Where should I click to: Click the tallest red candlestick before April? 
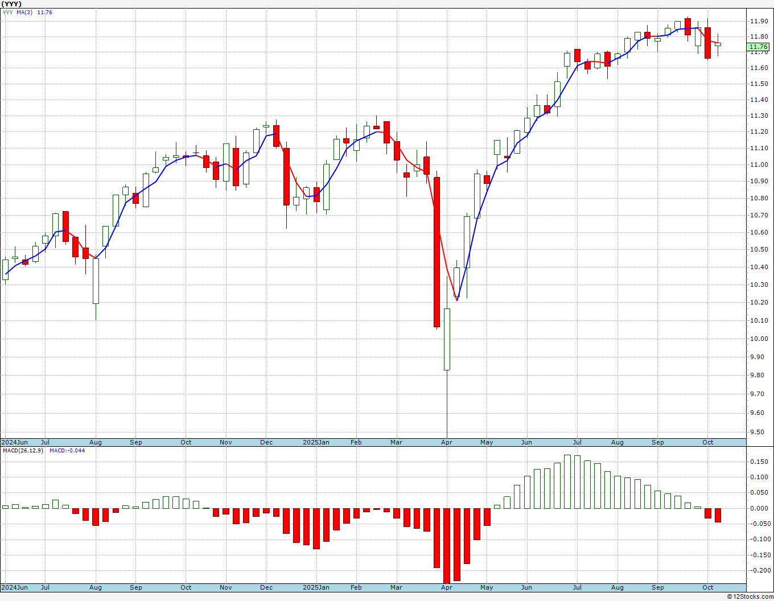pyautogui.click(x=437, y=252)
